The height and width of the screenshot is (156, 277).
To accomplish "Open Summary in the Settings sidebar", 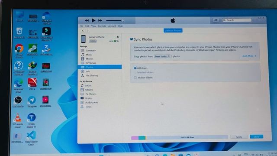I will [x=90, y=51].
